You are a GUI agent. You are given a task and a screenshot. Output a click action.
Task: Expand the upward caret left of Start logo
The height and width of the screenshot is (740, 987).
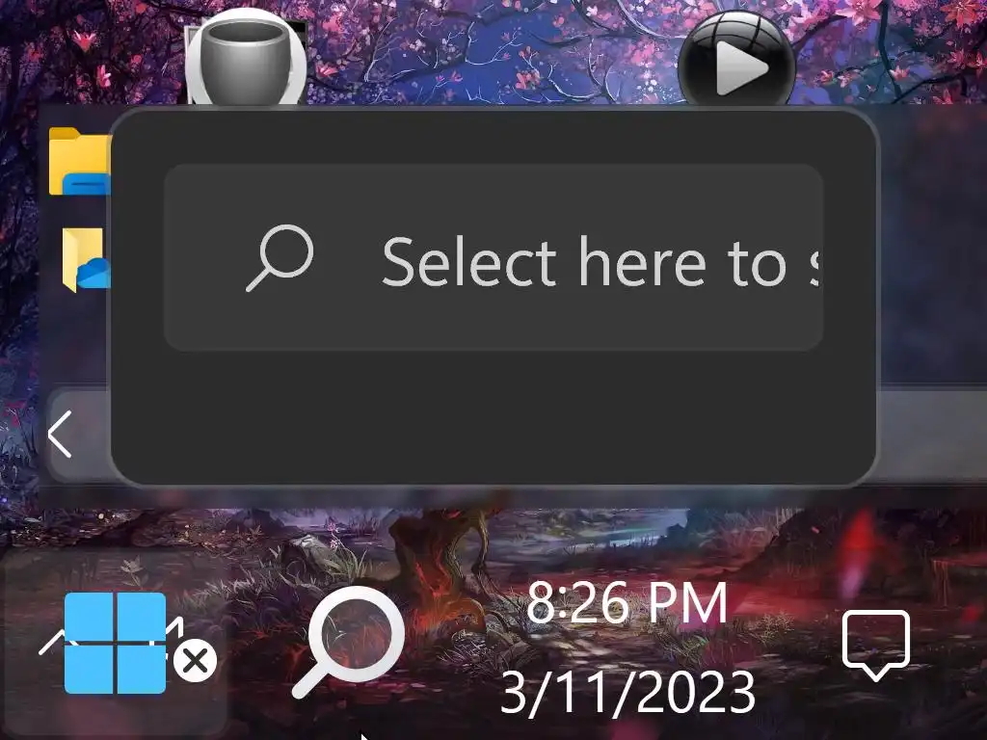(52, 642)
